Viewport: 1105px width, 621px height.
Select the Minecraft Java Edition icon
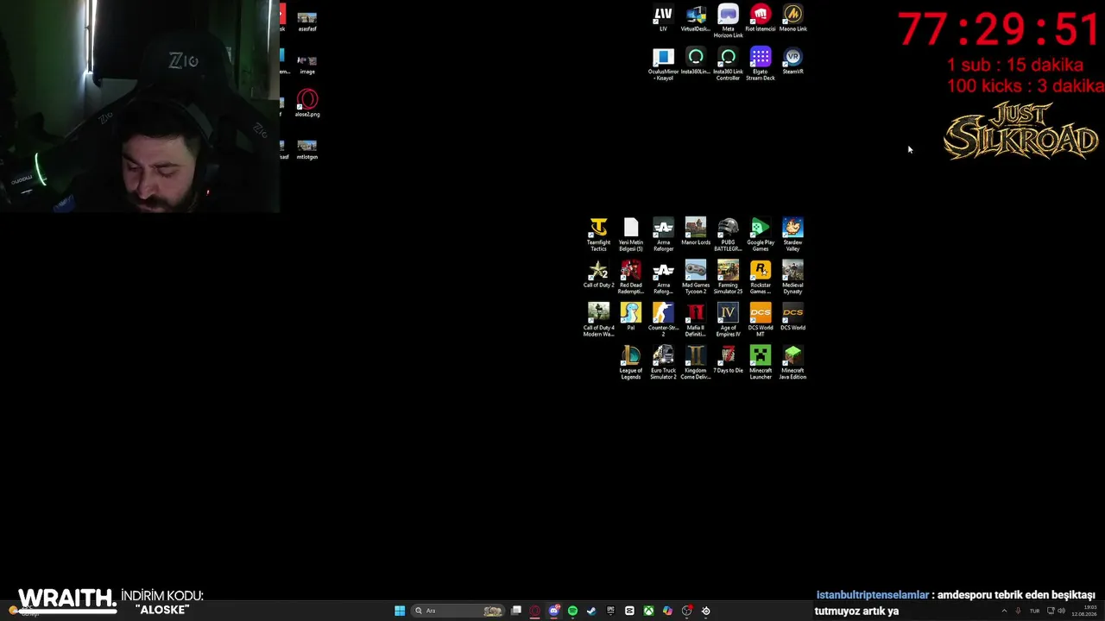coord(792,363)
